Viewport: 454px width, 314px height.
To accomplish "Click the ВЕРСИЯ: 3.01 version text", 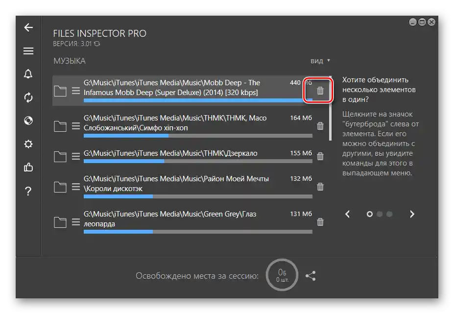I will coord(72,44).
